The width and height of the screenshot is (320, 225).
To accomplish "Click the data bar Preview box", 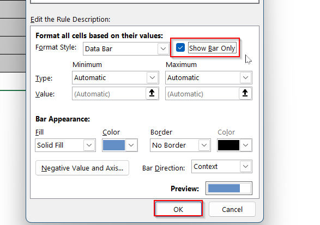I will (x=229, y=188).
